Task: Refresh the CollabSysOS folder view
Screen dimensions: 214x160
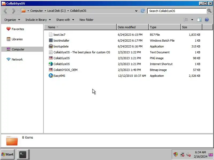Action: coord(143,11)
